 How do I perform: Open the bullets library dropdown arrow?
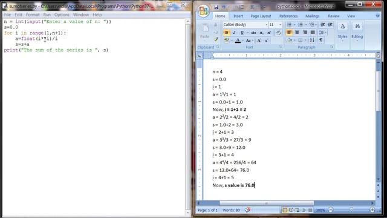point(294,25)
